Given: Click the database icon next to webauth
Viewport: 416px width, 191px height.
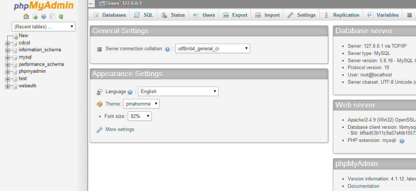Looking at the screenshot, I should point(15,87).
